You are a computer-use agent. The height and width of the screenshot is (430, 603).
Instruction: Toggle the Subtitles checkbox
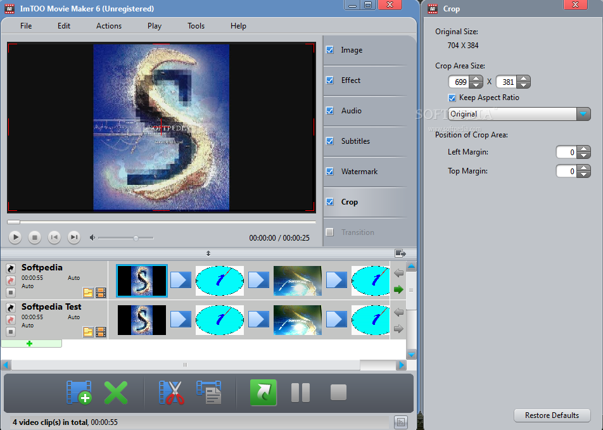(x=329, y=141)
